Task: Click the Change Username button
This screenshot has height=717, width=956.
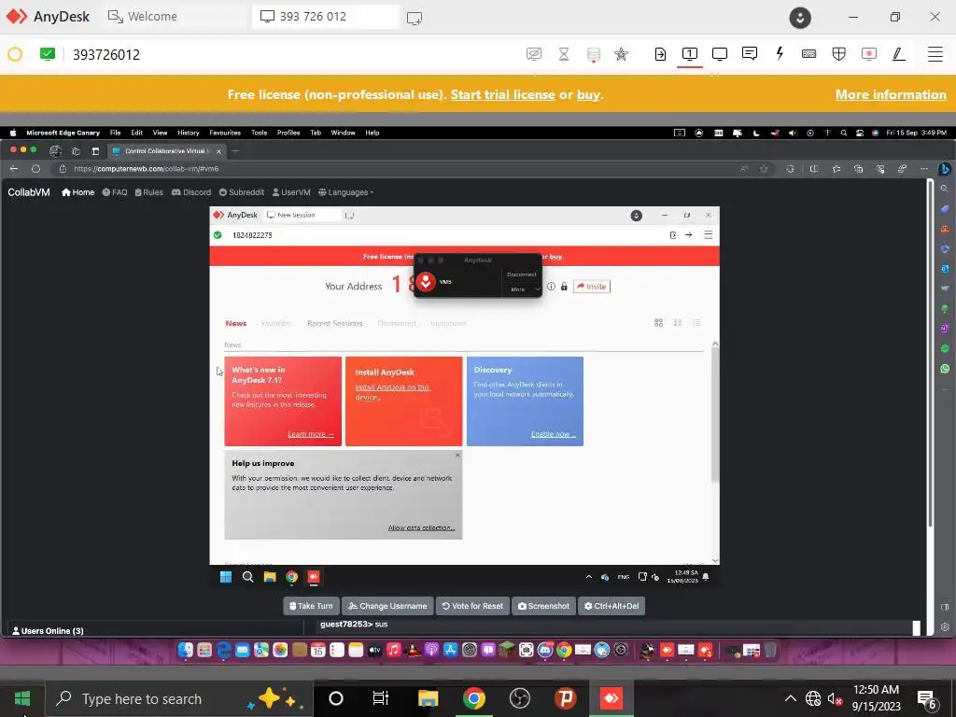Action: click(387, 606)
